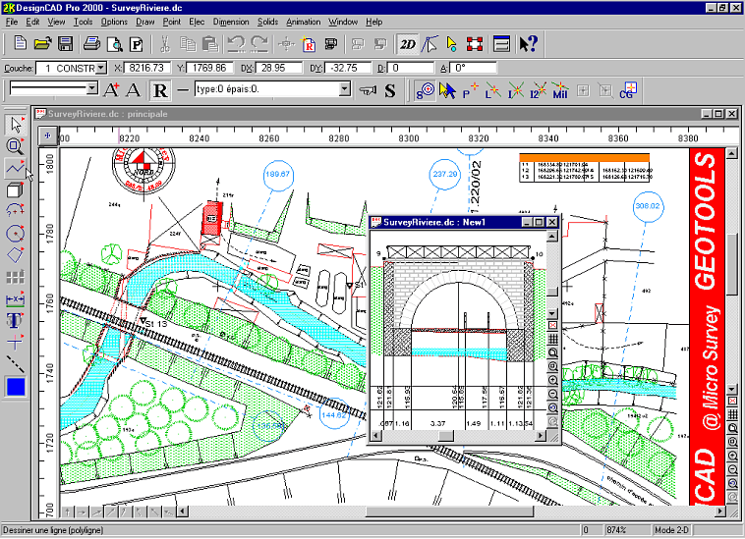Click the blue color swatch
This screenshot has height=539, width=745.
click(16, 387)
